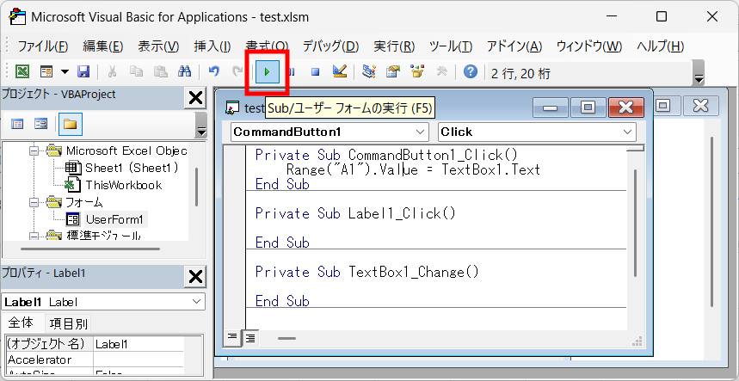Click the Reset (stop) square icon

[x=315, y=72]
